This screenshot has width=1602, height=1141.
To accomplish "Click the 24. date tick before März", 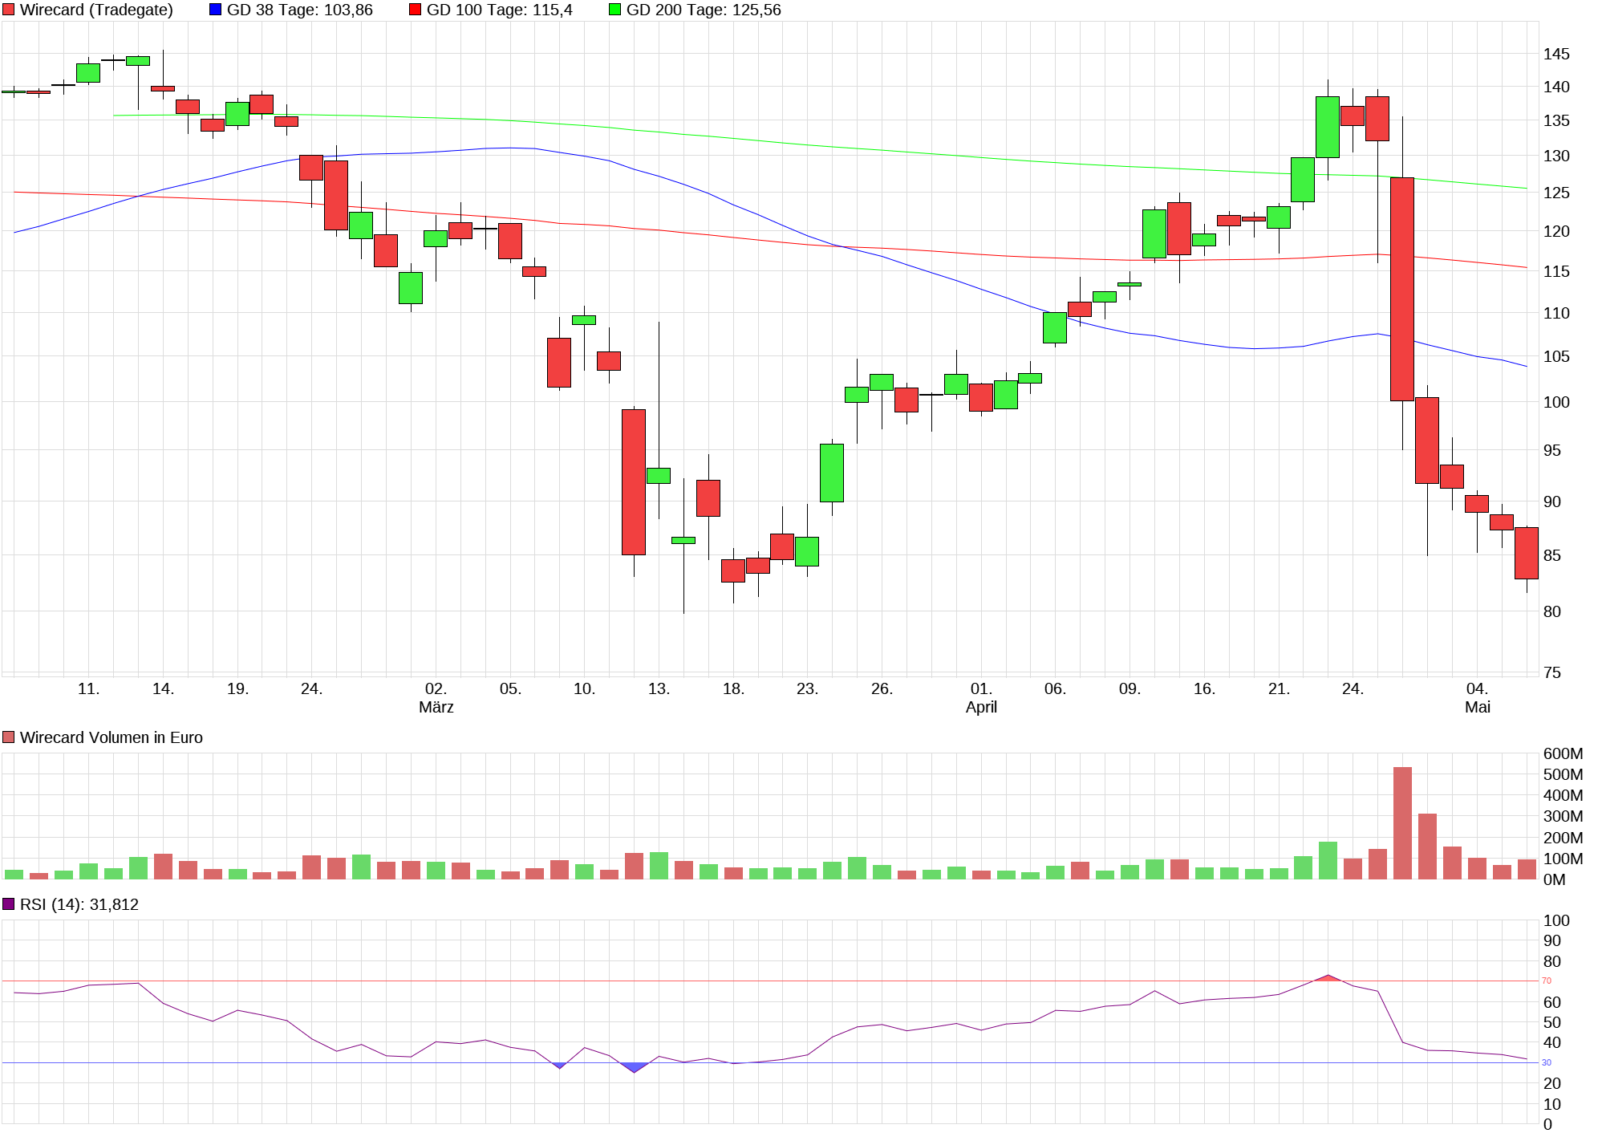I will 311,688.
